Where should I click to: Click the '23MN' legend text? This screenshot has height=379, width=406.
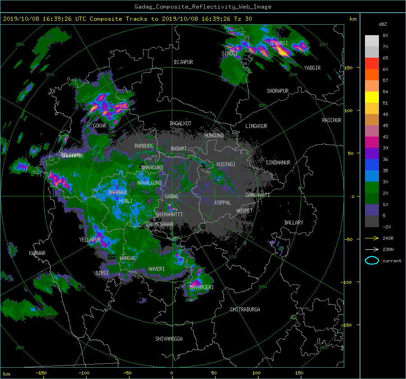click(388, 249)
